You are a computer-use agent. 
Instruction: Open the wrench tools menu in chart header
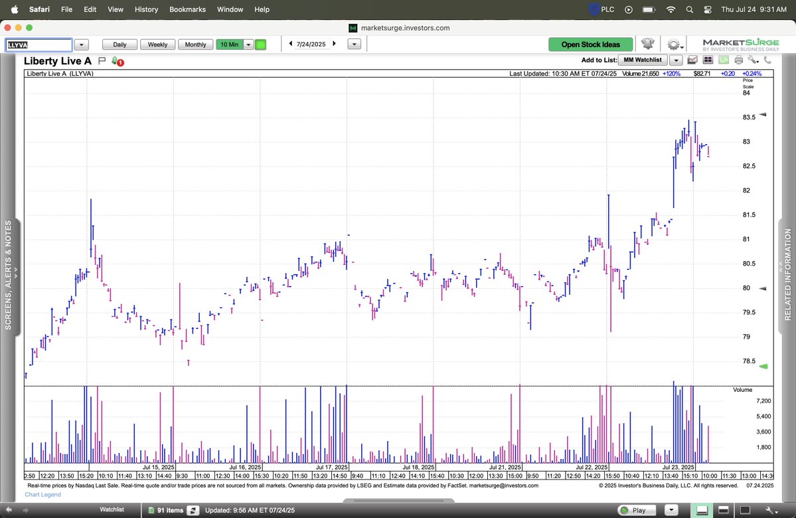pyautogui.click(x=753, y=60)
